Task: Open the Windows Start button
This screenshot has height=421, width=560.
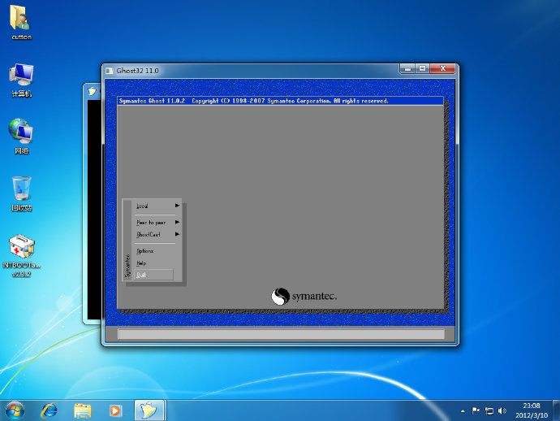Action: [15, 410]
